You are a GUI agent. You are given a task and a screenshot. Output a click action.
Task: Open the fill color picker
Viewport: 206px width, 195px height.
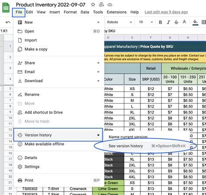(x=195, y=23)
